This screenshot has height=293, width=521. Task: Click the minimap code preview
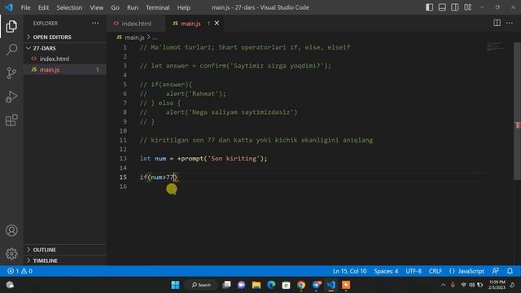(496, 46)
